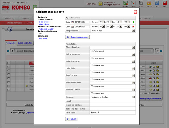Click into the Local input field
The width and height of the screenshot is (169, 128).
click(x=112, y=101)
